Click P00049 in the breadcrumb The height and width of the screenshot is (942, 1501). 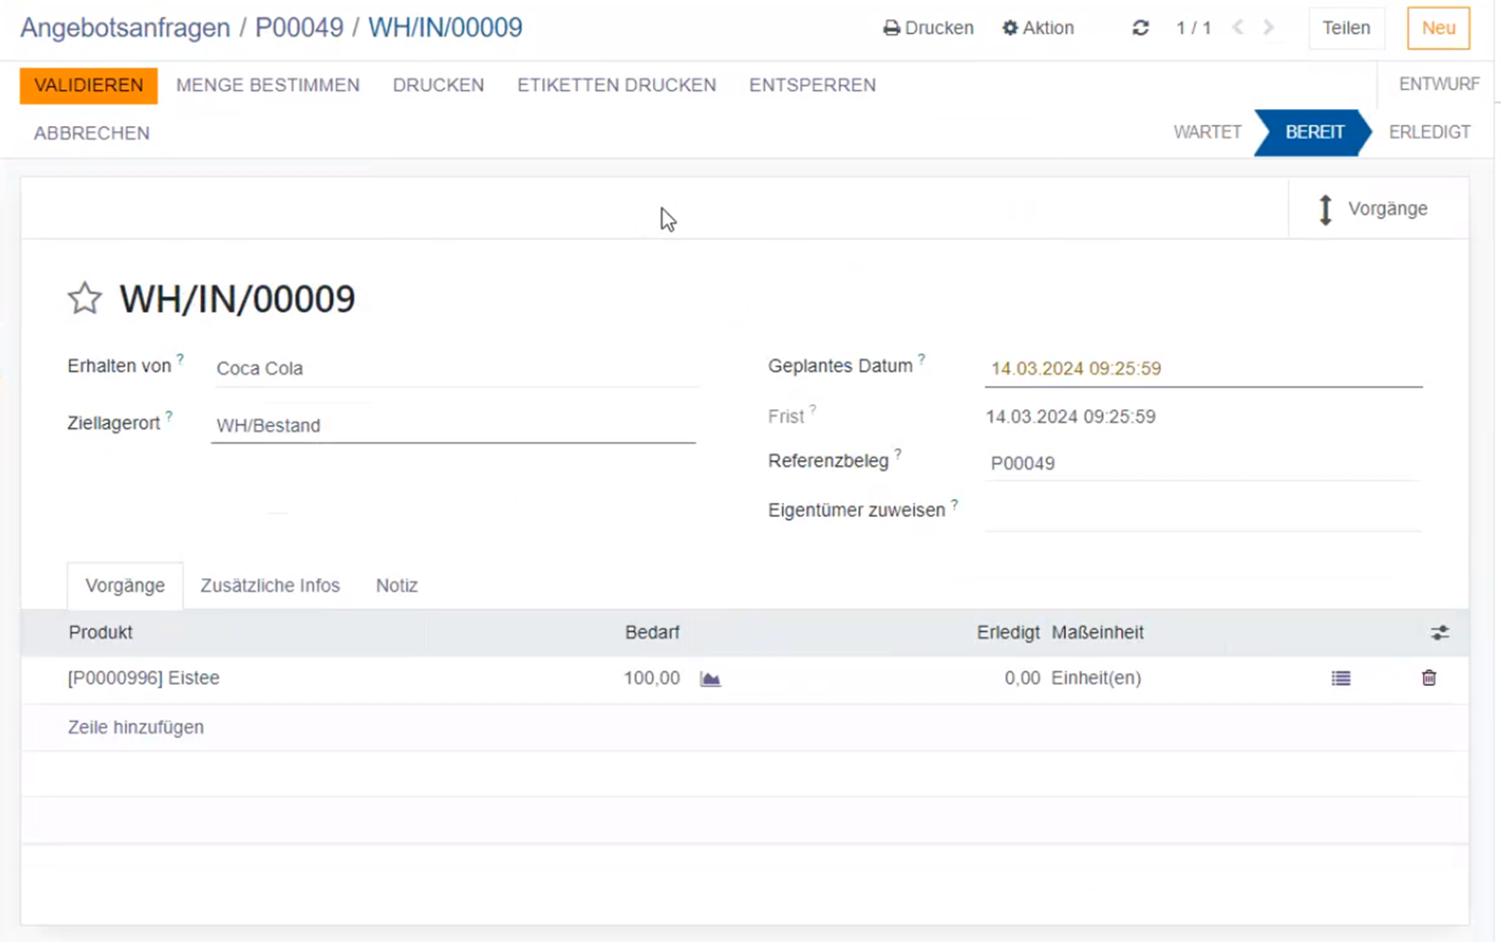coord(299,28)
